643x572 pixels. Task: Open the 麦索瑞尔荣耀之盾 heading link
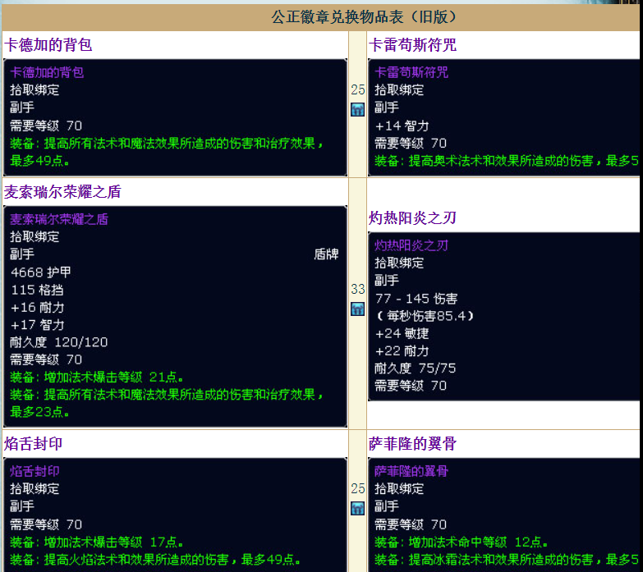coord(62,192)
